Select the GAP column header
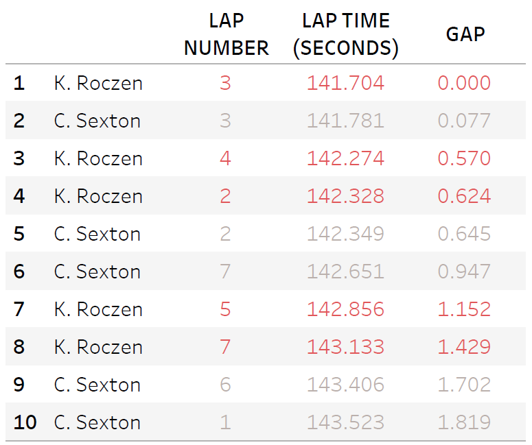The height and width of the screenshot is (445, 532). coord(465,34)
